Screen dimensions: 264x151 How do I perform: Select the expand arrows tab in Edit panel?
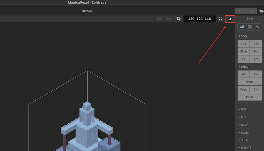(250, 27)
